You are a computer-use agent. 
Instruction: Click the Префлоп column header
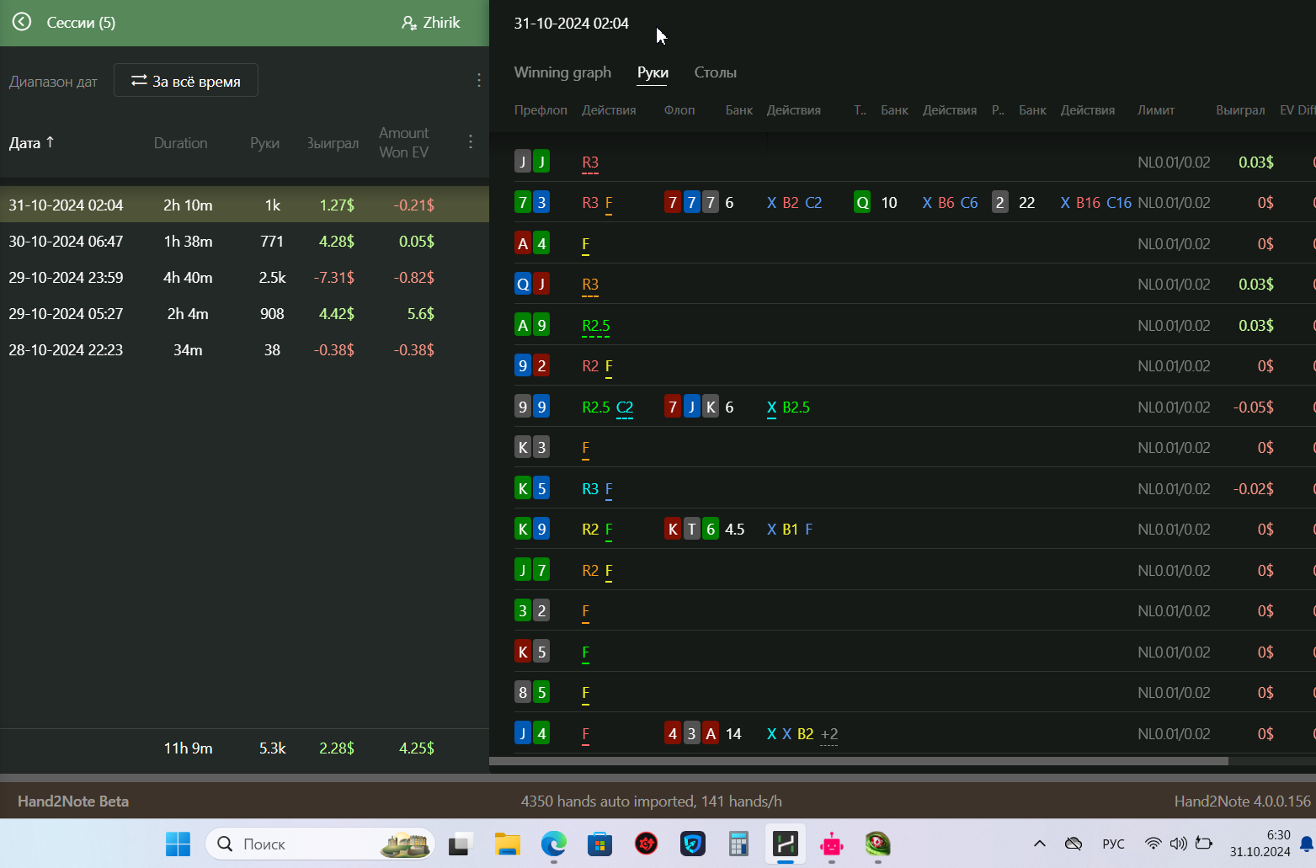[541, 110]
